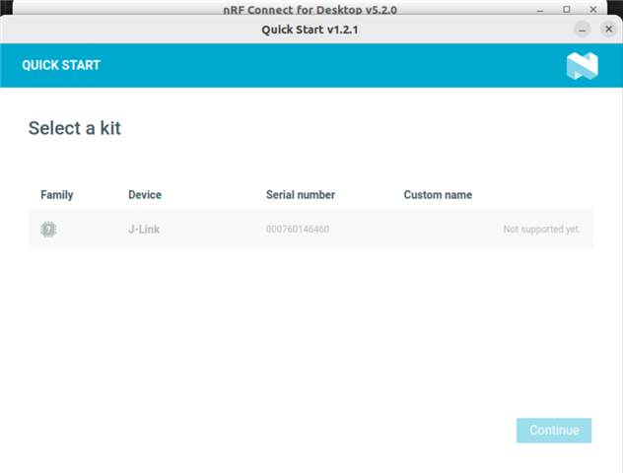Maximize the nRF Connect for Desktop window
Viewport: 623px width, 473px height.
(567, 9)
